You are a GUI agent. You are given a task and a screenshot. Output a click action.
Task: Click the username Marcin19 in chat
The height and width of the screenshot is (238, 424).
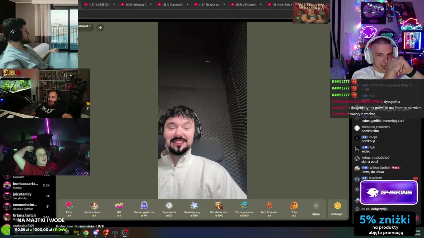[x=375, y=178]
